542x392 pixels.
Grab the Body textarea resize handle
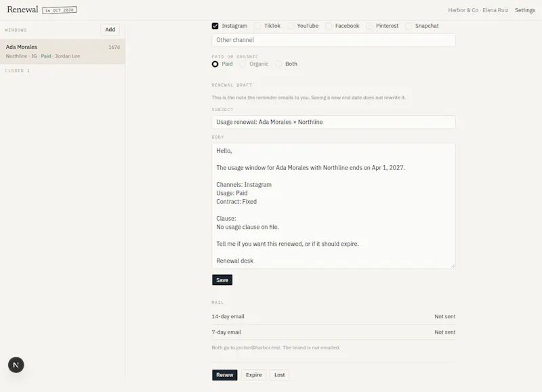coord(453,265)
